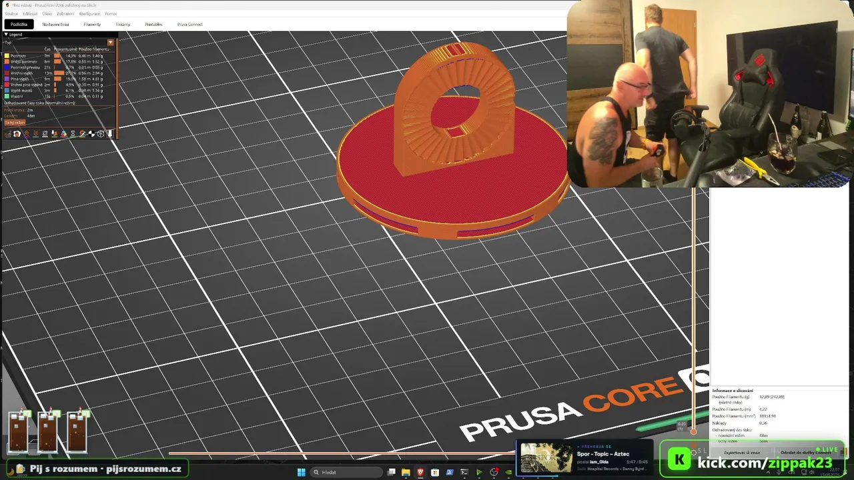Switch to the Tiskárny tab
854x480 pixels.
pyautogui.click(x=123, y=25)
